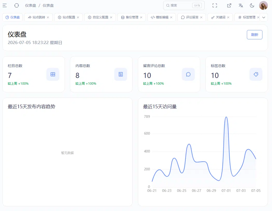Close the 模板编辑 tab
The height and width of the screenshot is (211, 272).
tap(171, 17)
